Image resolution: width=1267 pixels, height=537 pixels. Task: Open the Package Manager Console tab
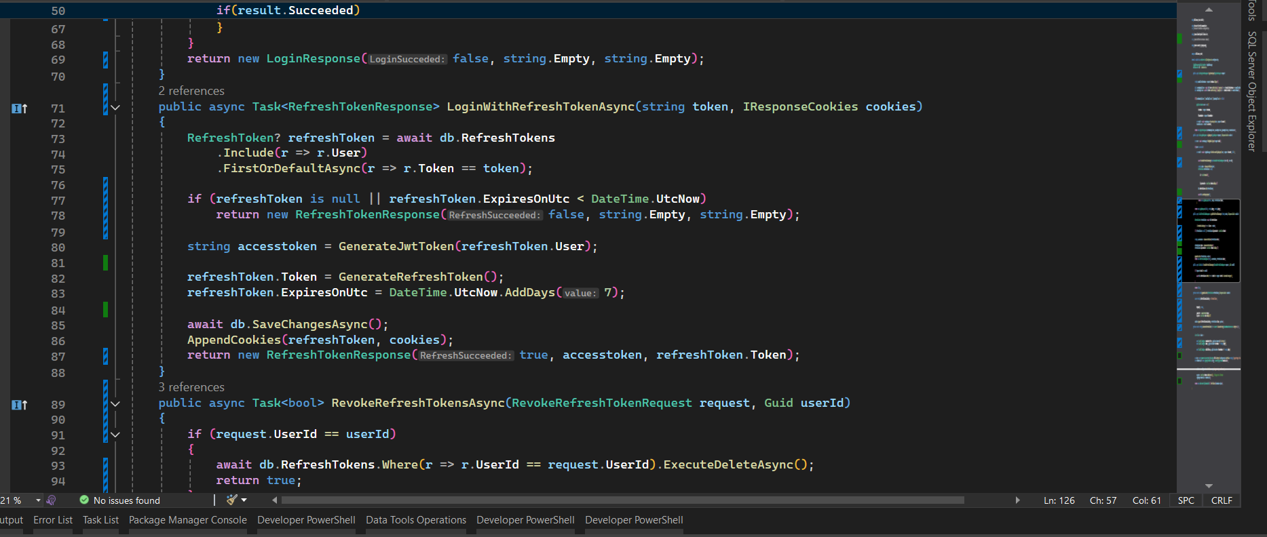(188, 520)
